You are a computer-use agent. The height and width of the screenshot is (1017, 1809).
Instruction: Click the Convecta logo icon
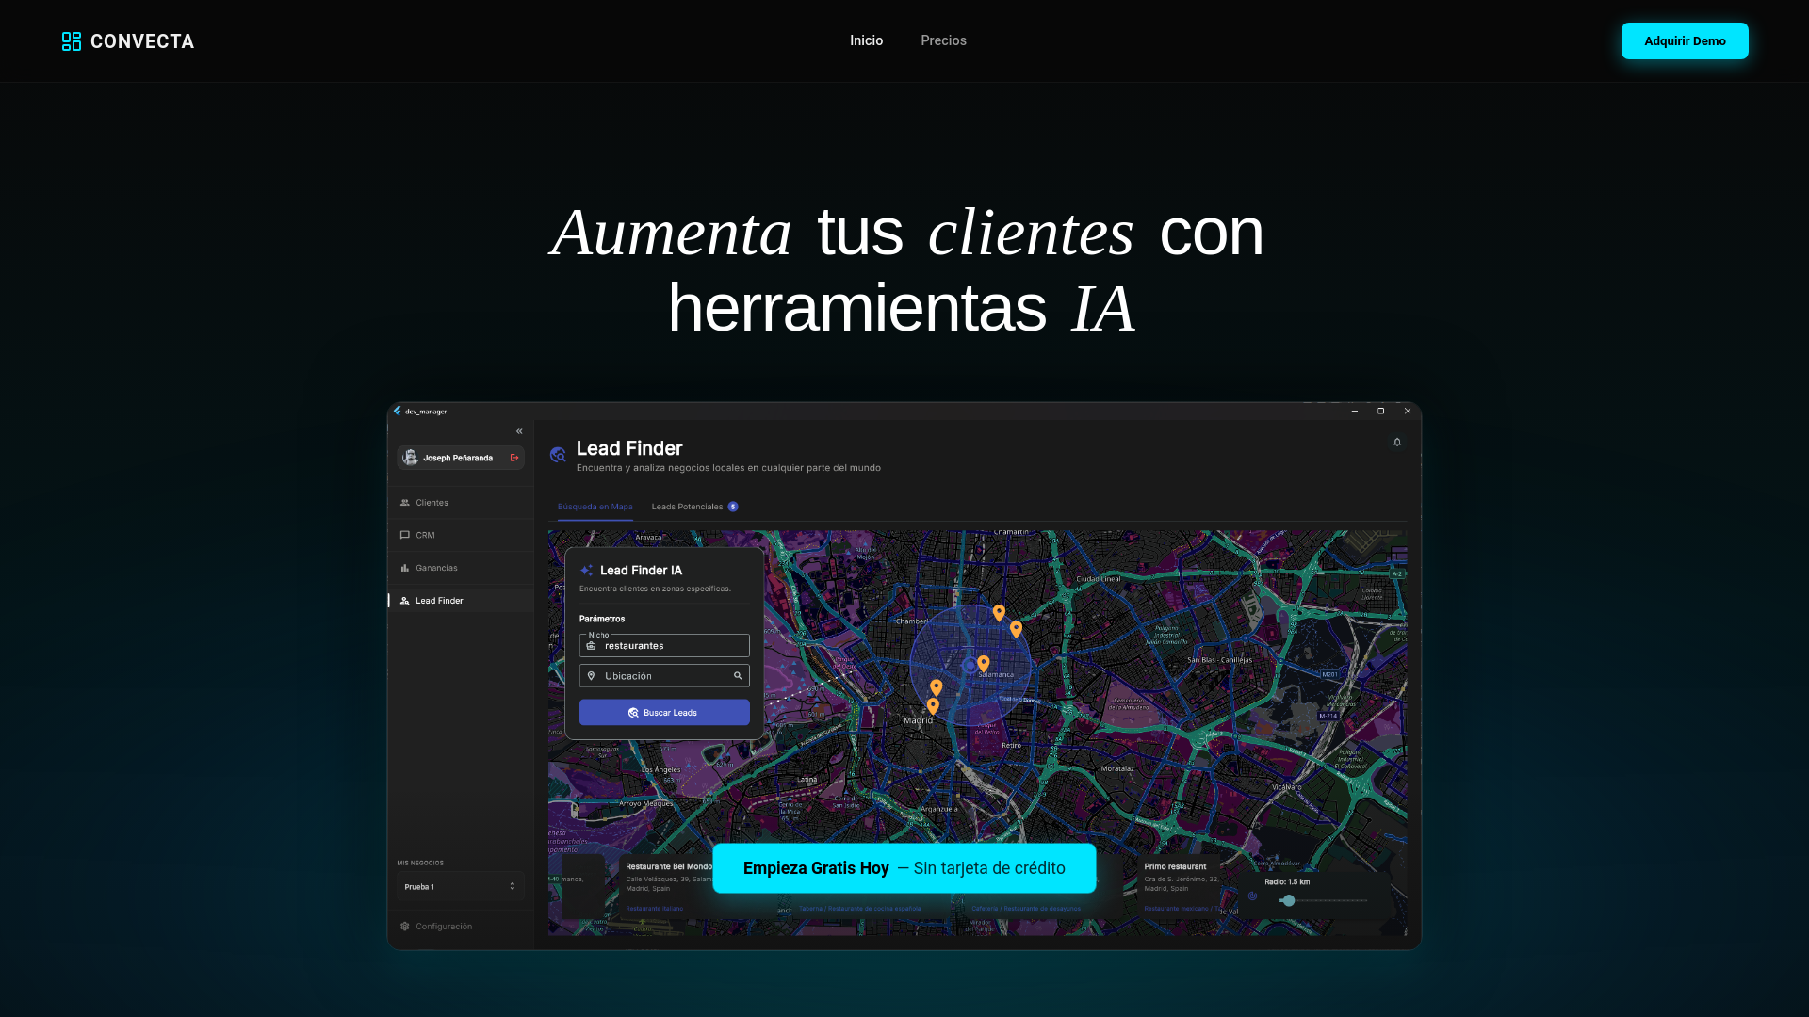point(72,41)
